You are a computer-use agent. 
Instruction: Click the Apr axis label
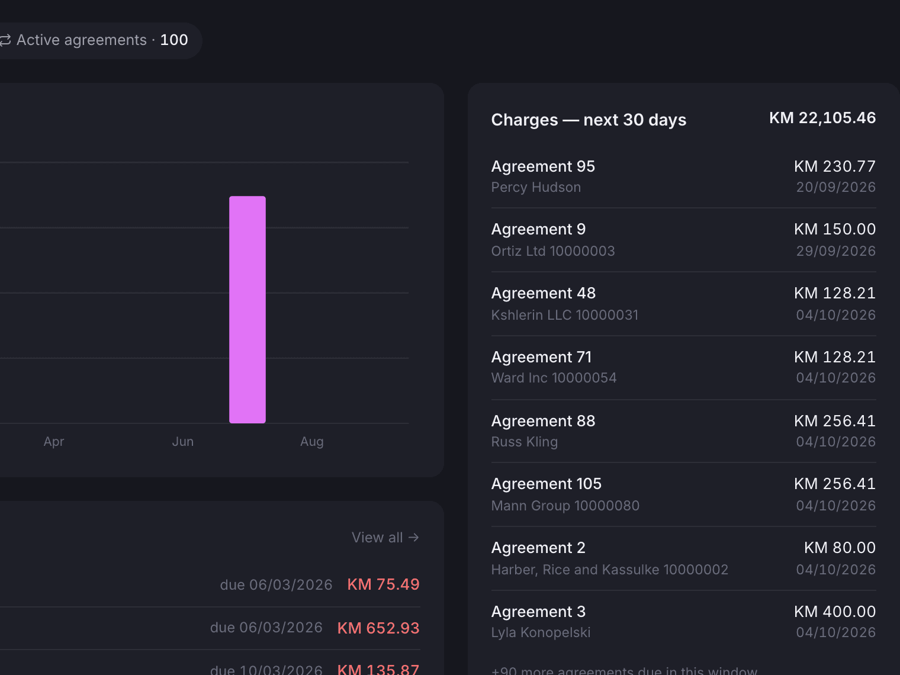(54, 442)
